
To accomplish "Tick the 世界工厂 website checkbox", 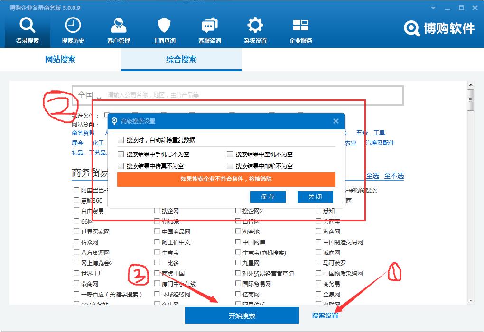I will point(75,273).
